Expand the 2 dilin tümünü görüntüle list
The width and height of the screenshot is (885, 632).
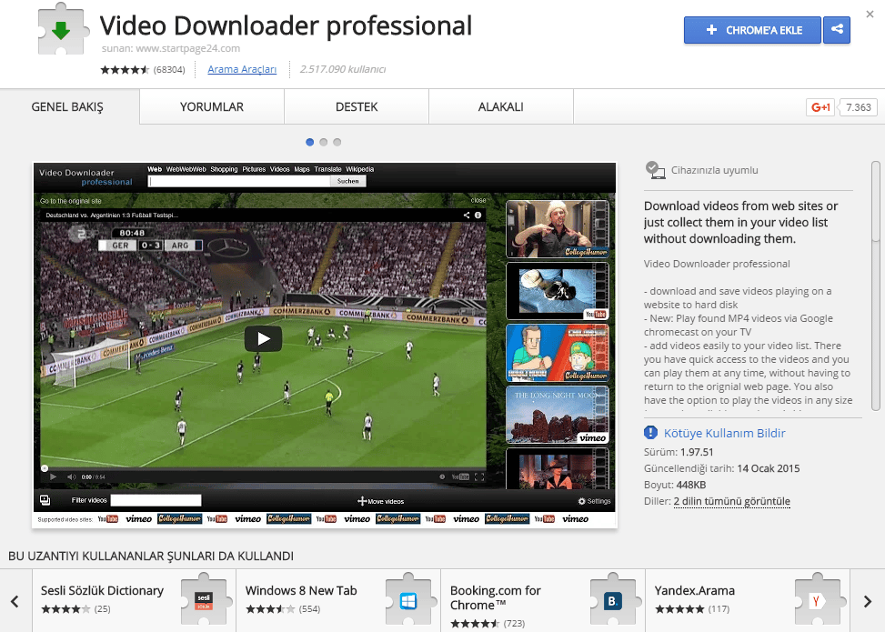pos(731,502)
